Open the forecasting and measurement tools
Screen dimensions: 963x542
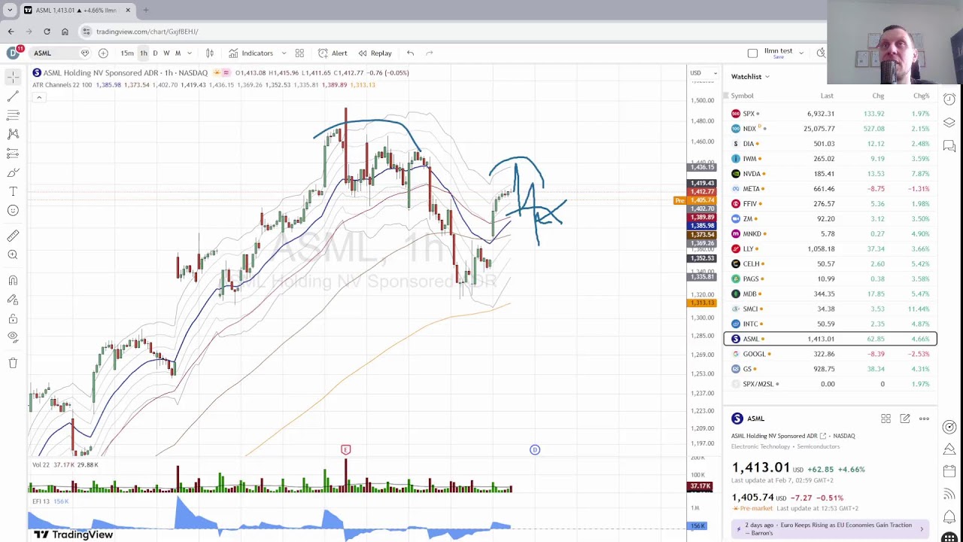pyautogui.click(x=13, y=153)
